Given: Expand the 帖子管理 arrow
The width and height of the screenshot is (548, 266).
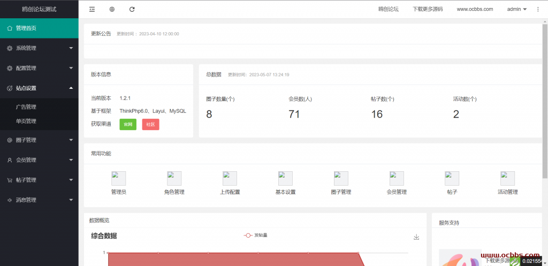Looking at the screenshot, I should tap(71, 180).
